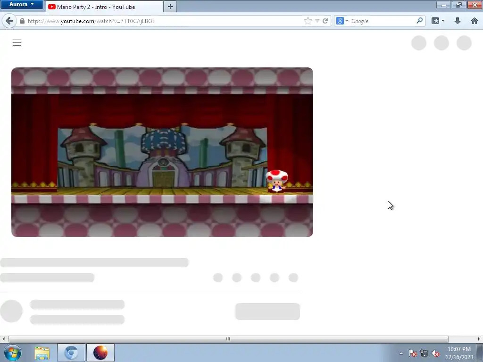Screen dimensions: 483x362
Task: Reload the page with the refresh icon
Action: pos(325,21)
